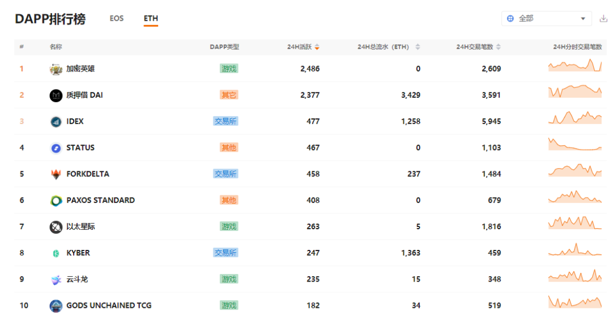
Task: Click the 加密英雄 24H trade sparkline chart
Action: (575, 65)
